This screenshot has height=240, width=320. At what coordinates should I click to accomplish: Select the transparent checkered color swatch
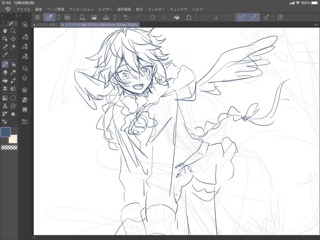click(9, 147)
